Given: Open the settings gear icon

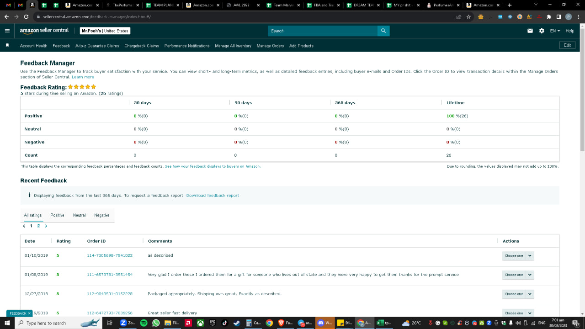Looking at the screenshot, I should (542, 31).
